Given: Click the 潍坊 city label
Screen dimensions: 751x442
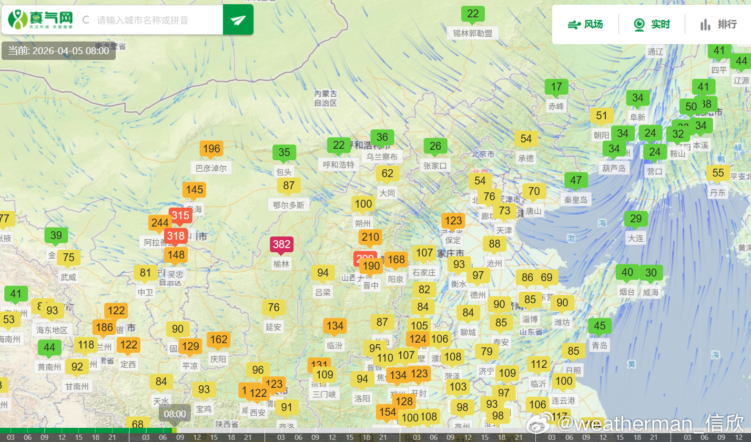Looking at the screenshot, I should coord(562,322).
